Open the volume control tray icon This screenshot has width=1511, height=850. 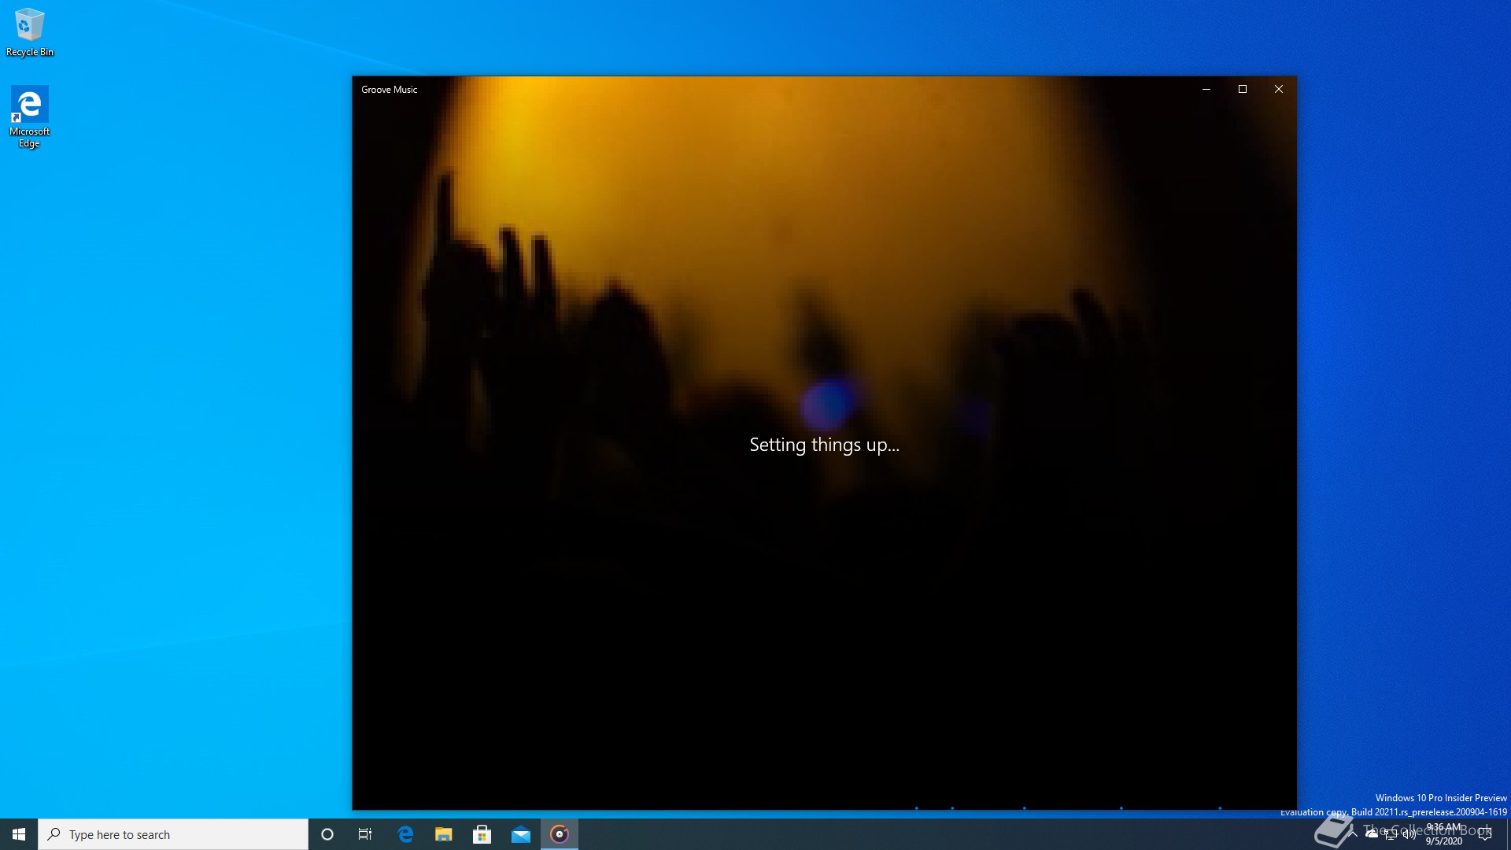pyautogui.click(x=1409, y=834)
